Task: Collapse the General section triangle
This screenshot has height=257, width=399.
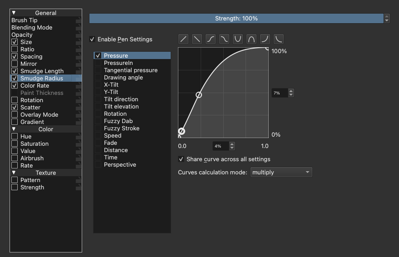Action: coord(14,13)
